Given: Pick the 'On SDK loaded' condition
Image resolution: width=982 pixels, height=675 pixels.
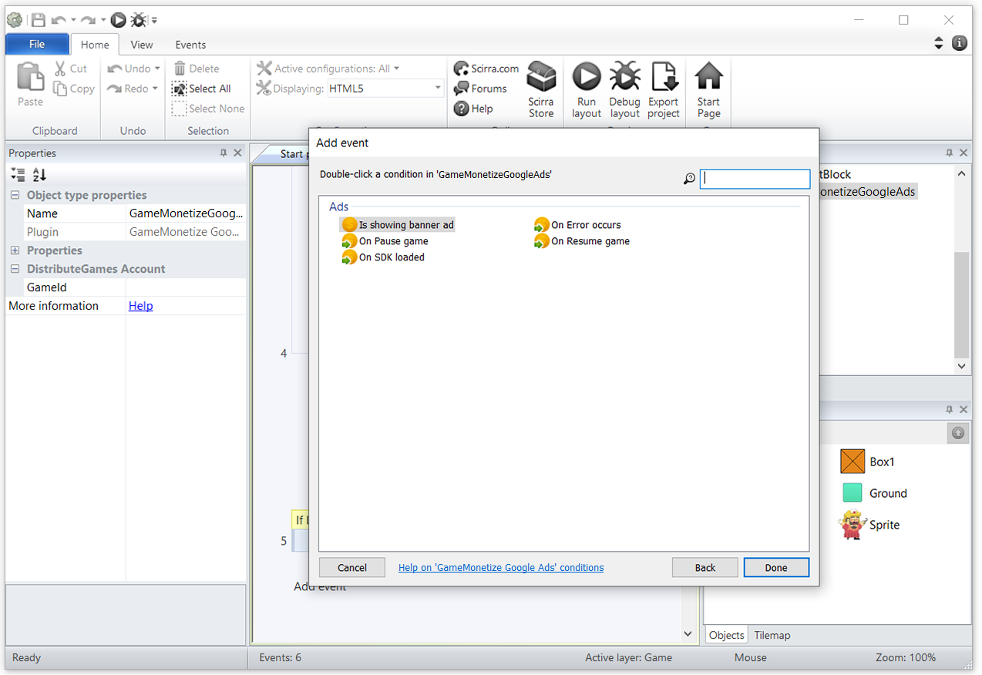Looking at the screenshot, I should click(391, 257).
